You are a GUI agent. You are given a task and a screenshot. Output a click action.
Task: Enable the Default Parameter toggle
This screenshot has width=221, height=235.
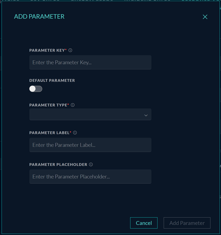pos(36,89)
